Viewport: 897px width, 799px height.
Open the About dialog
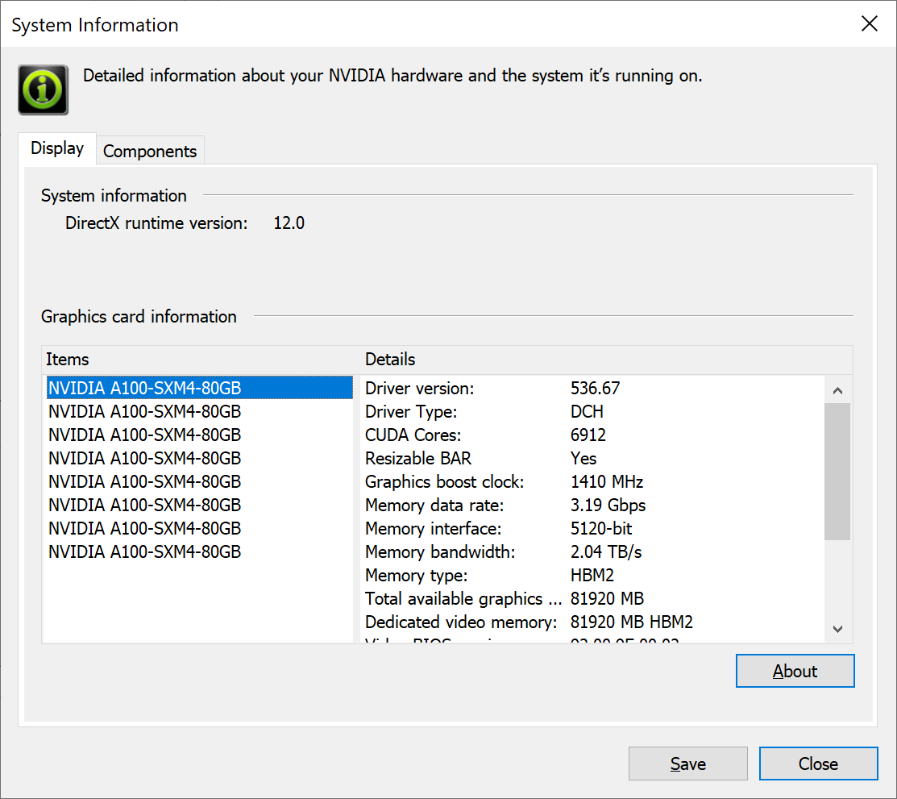pos(795,671)
